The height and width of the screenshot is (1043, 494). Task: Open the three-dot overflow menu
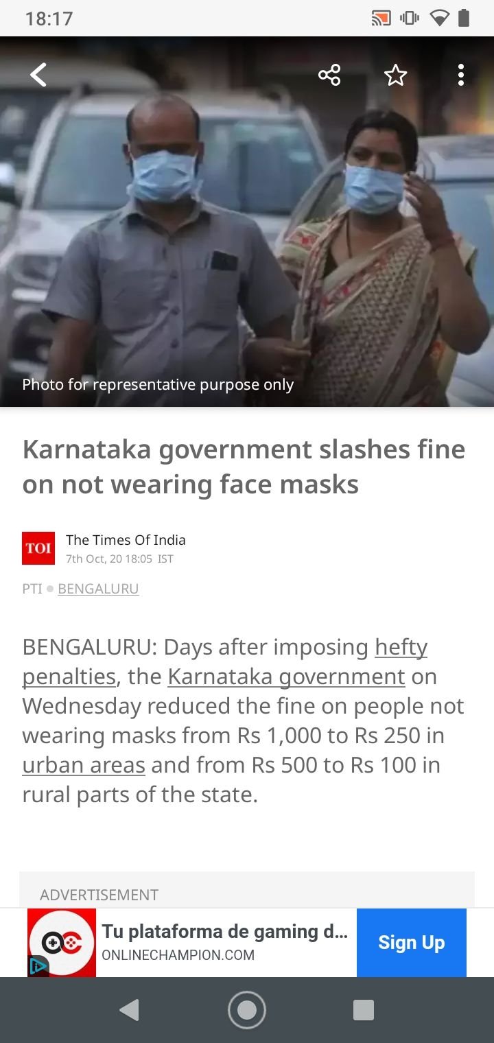(x=460, y=75)
